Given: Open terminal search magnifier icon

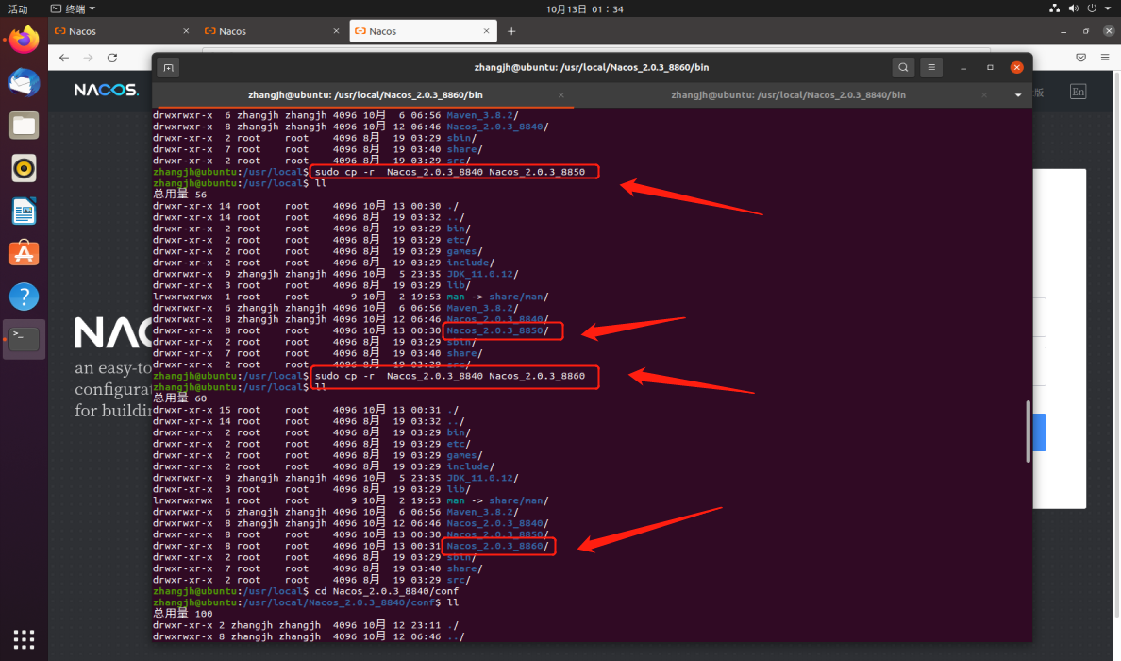Looking at the screenshot, I should [x=904, y=67].
